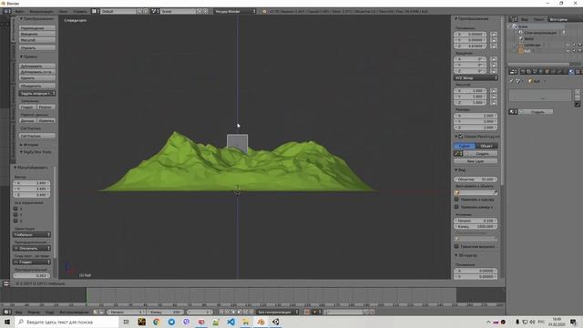The width and height of the screenshot is (583, 328).
Task: Open timeline sync mode dropdown
Action: click(278, 312)
